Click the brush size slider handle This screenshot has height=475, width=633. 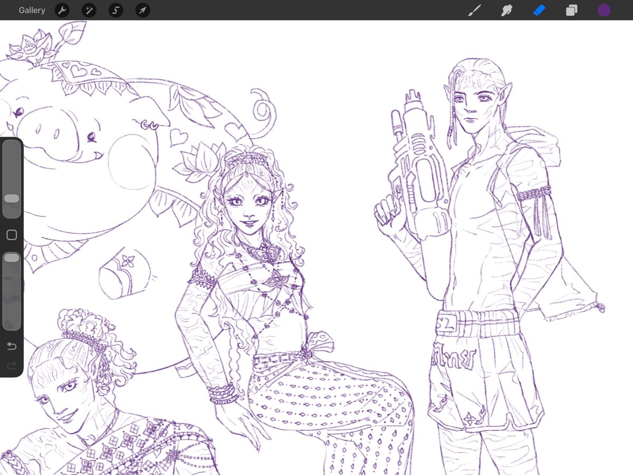[12, 198]
